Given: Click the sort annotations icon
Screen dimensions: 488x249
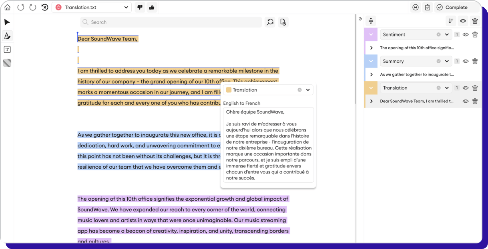Looking at the screenshot, I should pos(451,21).
